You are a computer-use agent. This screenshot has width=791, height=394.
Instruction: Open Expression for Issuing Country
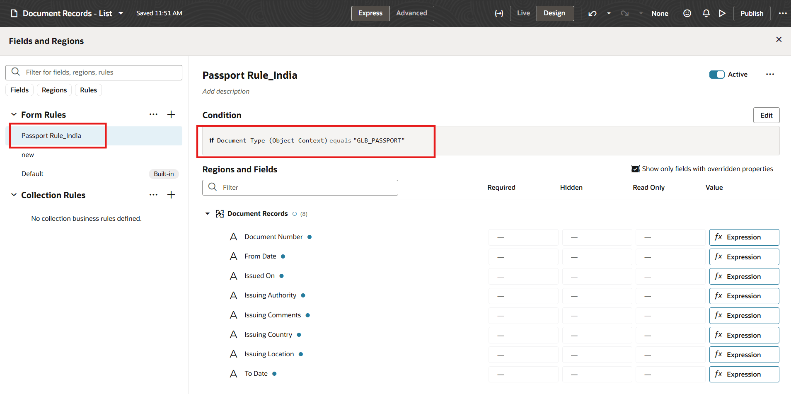(744, 335)
